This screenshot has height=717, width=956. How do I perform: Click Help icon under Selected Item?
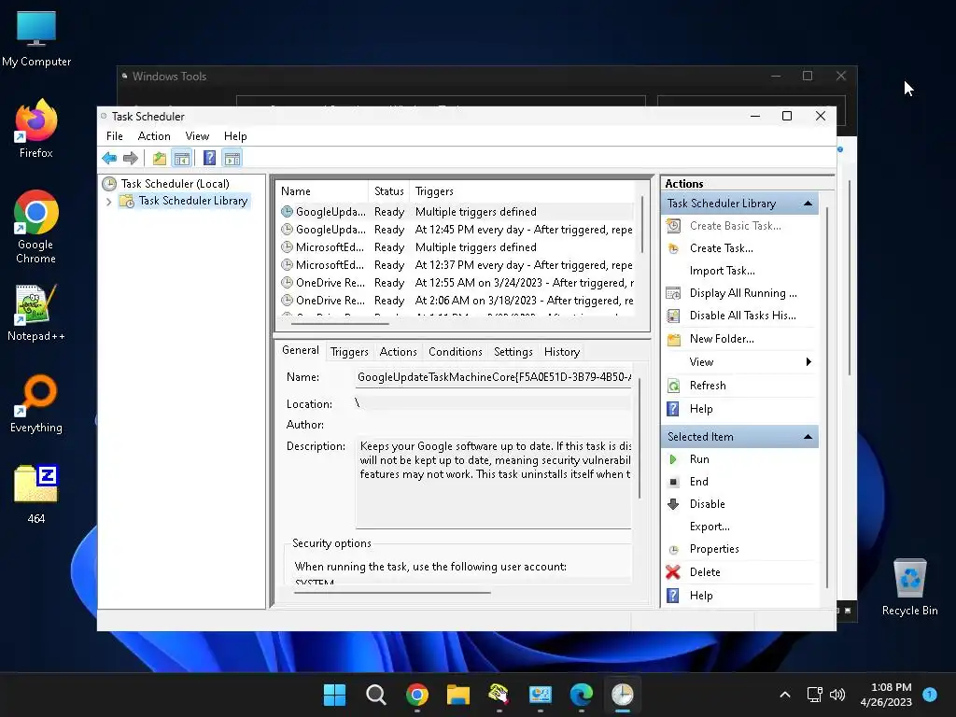[x=673, y=596]
